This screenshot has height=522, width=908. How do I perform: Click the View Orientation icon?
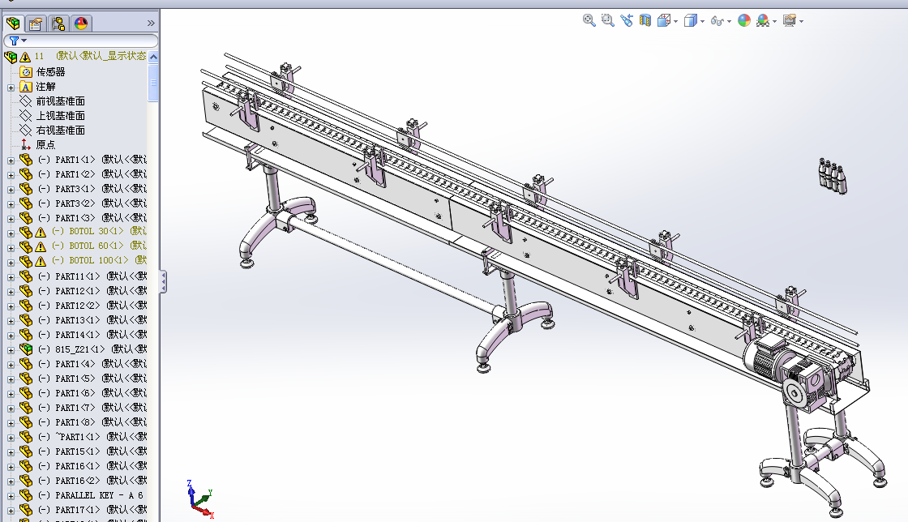(x=664, y=21)
